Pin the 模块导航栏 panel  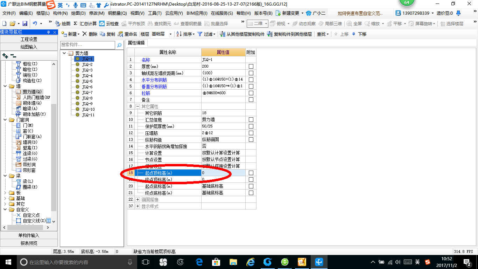click(48, 32)
